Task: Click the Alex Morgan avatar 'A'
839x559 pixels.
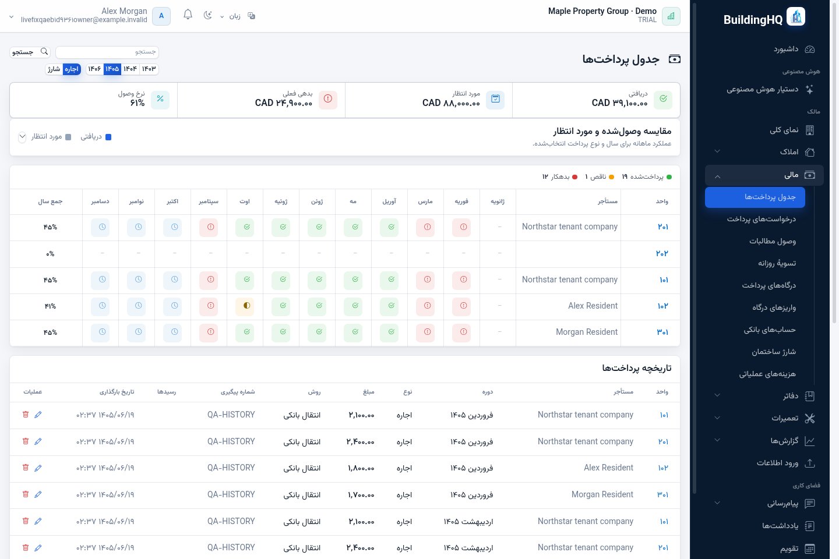Action: pyautogui.click(x=161, y=16)
